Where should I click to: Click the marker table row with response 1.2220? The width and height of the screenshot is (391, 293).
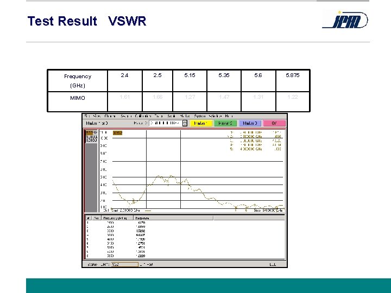pyautogui.click(x=185, y=256)
